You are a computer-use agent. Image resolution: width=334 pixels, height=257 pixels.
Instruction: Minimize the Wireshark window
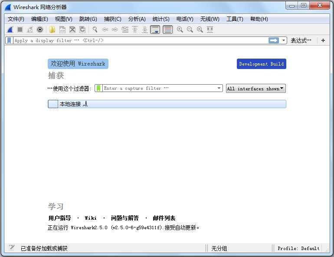pos(292,6)
